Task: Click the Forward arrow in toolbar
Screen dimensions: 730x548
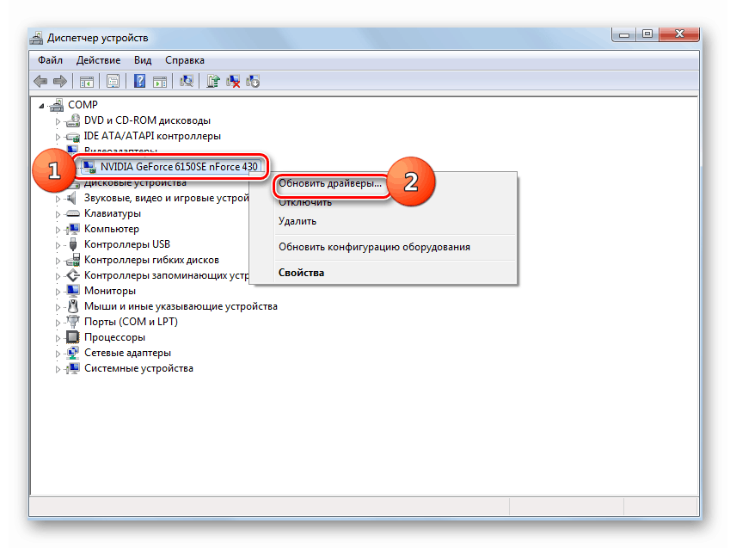Action: click(59, 81)
